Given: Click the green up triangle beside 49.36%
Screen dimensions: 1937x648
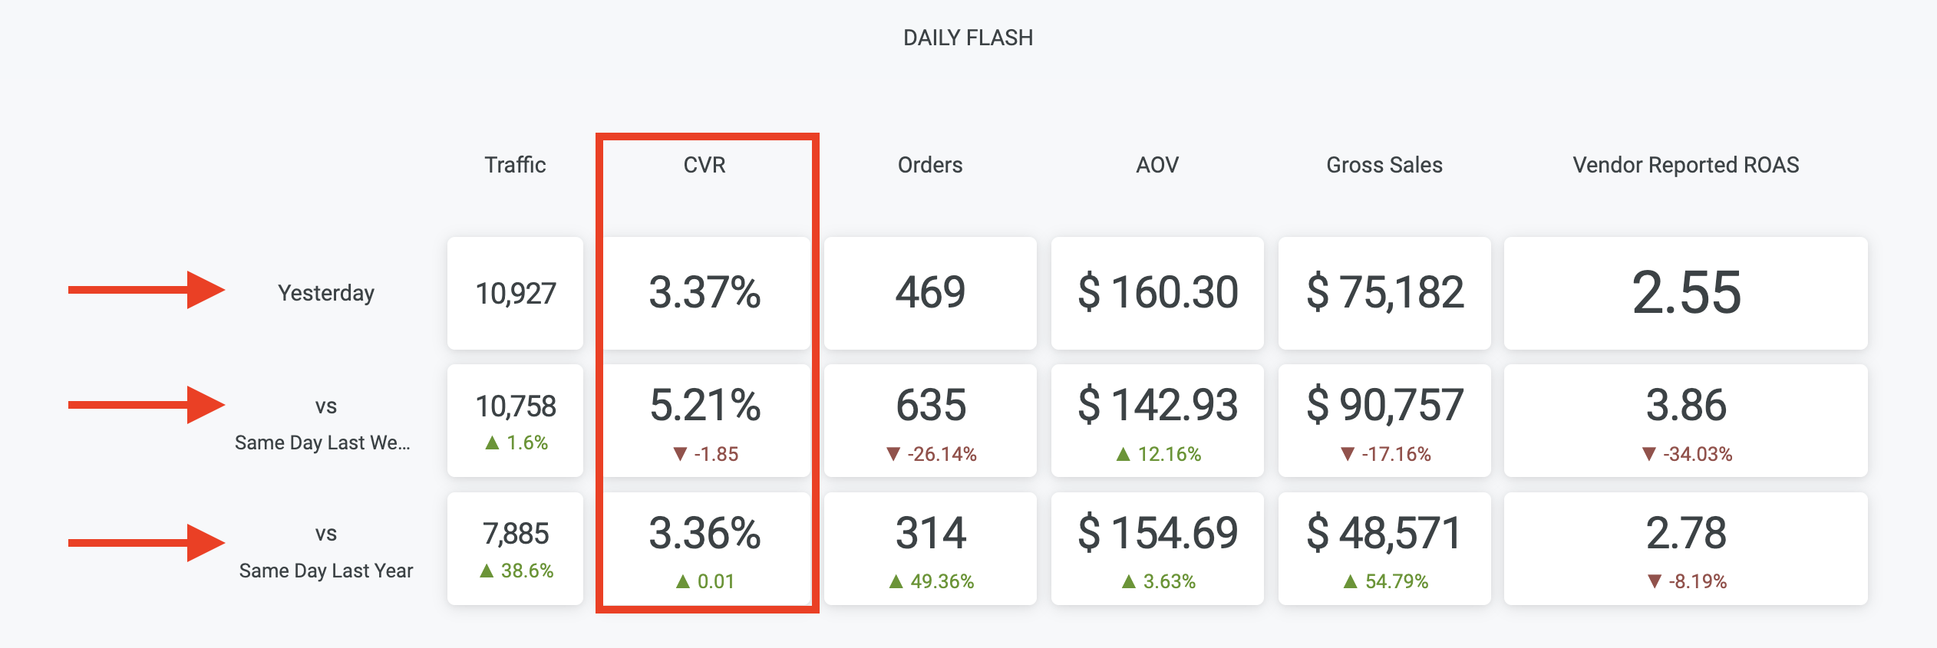Looking at the screenshot, I should [896, 581].
